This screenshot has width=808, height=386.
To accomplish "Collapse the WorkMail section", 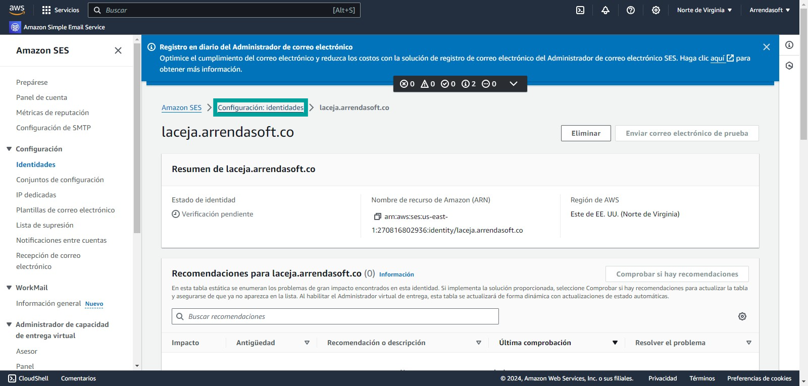I will click(9, 288).
